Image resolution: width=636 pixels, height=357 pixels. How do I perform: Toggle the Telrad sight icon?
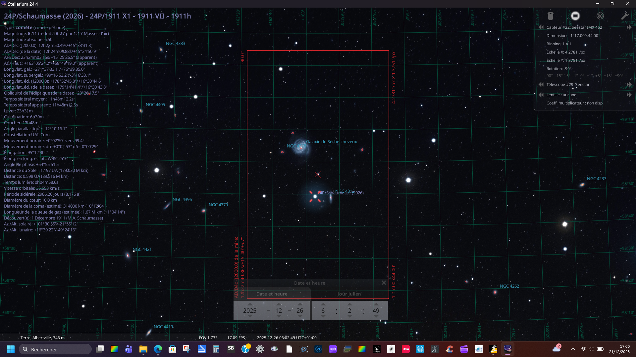600,16
